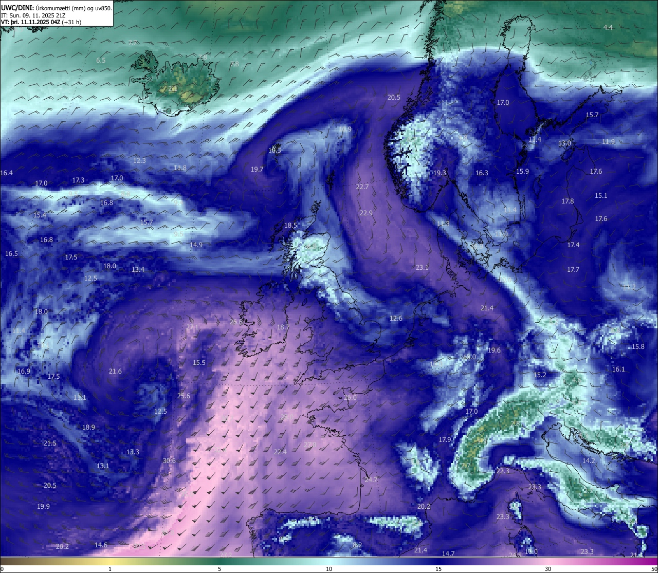Select the 19.3 value near Norway

pyautogui.click(x=440, y=173)
